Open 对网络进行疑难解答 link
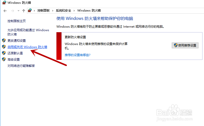The image size is (204, 126). click(21, 66)
